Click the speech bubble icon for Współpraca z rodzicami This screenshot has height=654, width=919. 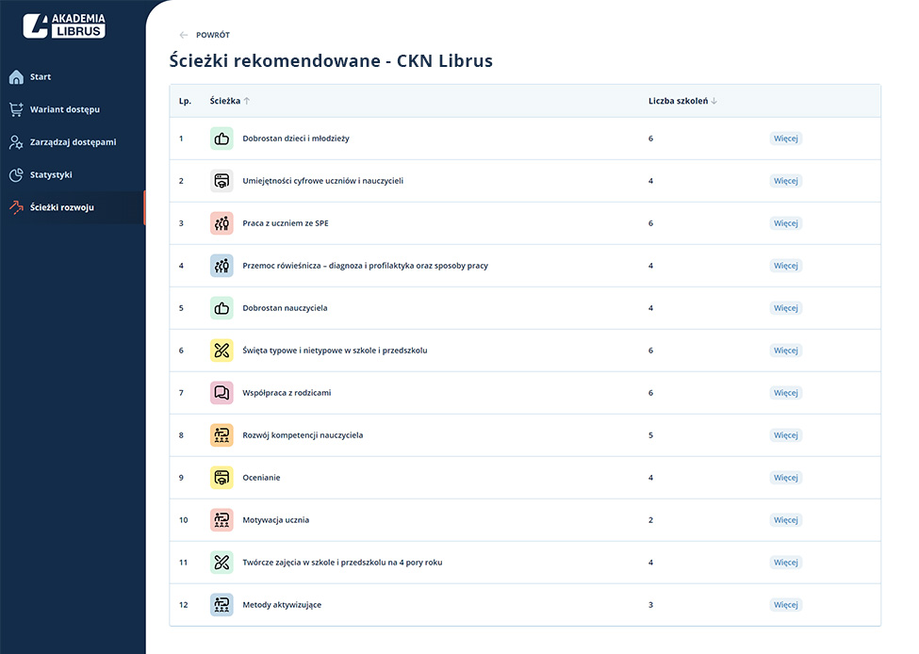(222, 393)
